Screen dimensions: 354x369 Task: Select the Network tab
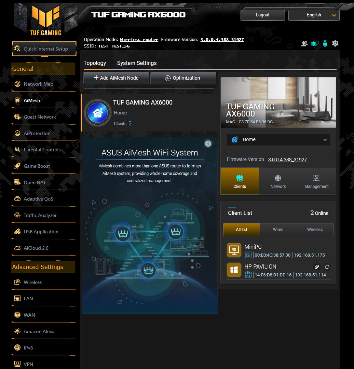[278, 181]
